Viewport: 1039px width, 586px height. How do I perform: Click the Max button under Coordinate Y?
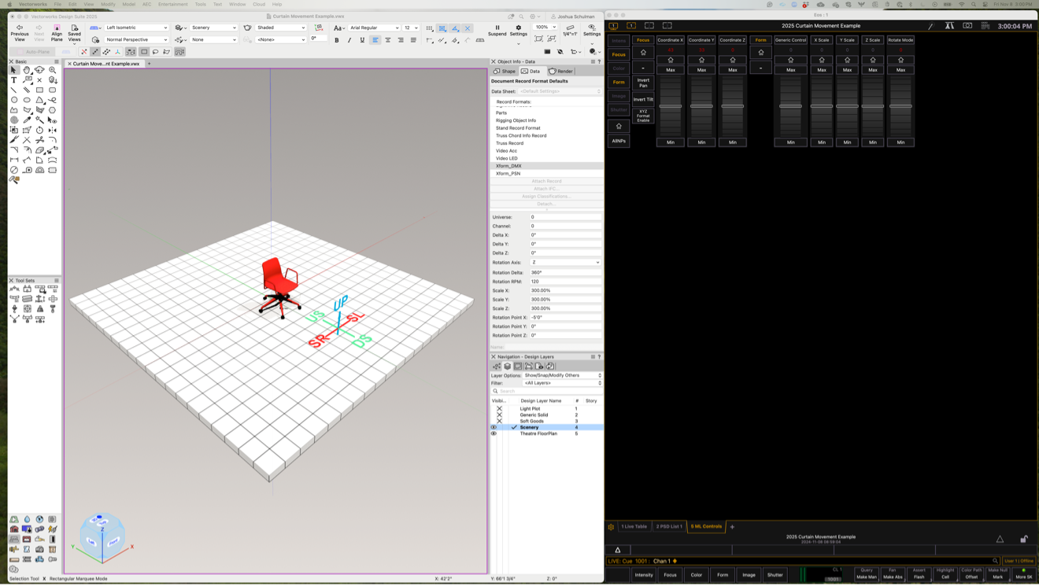pos(701,70)
